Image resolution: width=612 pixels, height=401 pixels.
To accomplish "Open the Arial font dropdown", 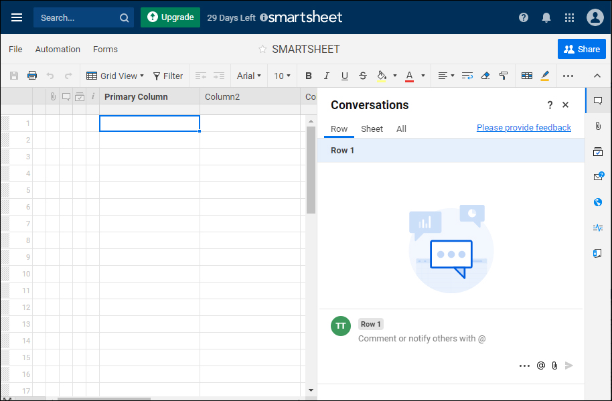I will pyautogui.click(x=249, y=76).
